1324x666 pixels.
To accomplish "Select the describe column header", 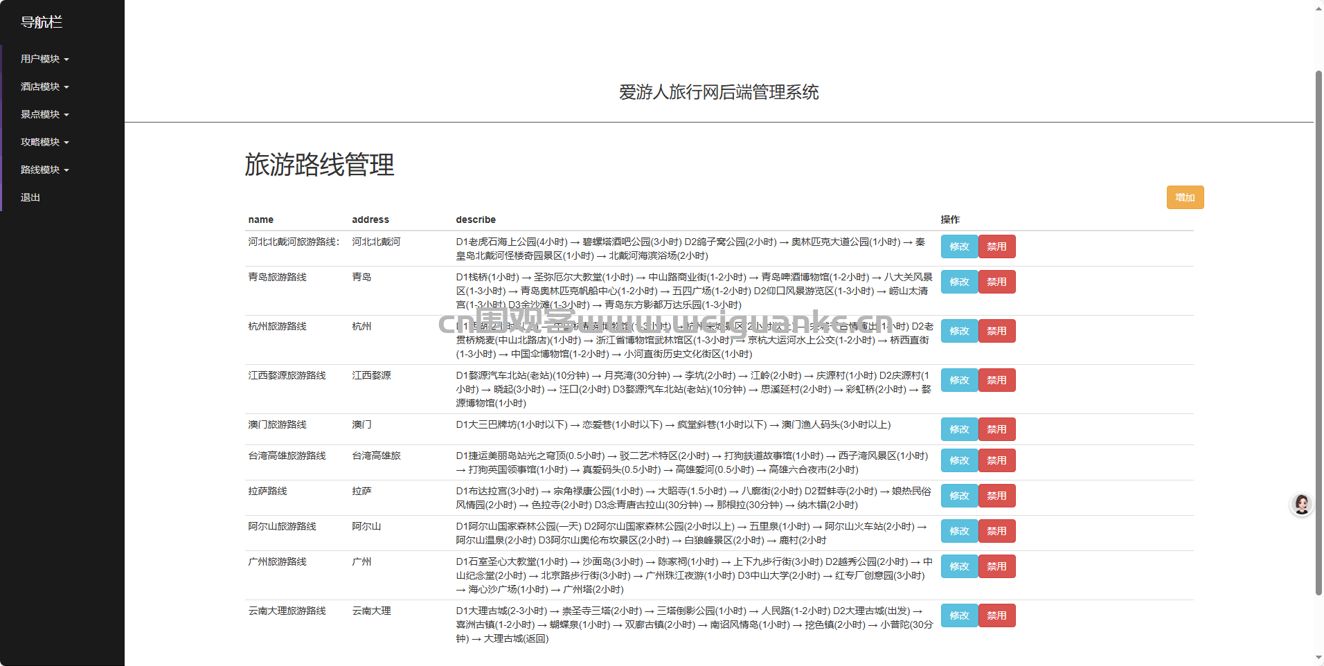I will point(476,219).
